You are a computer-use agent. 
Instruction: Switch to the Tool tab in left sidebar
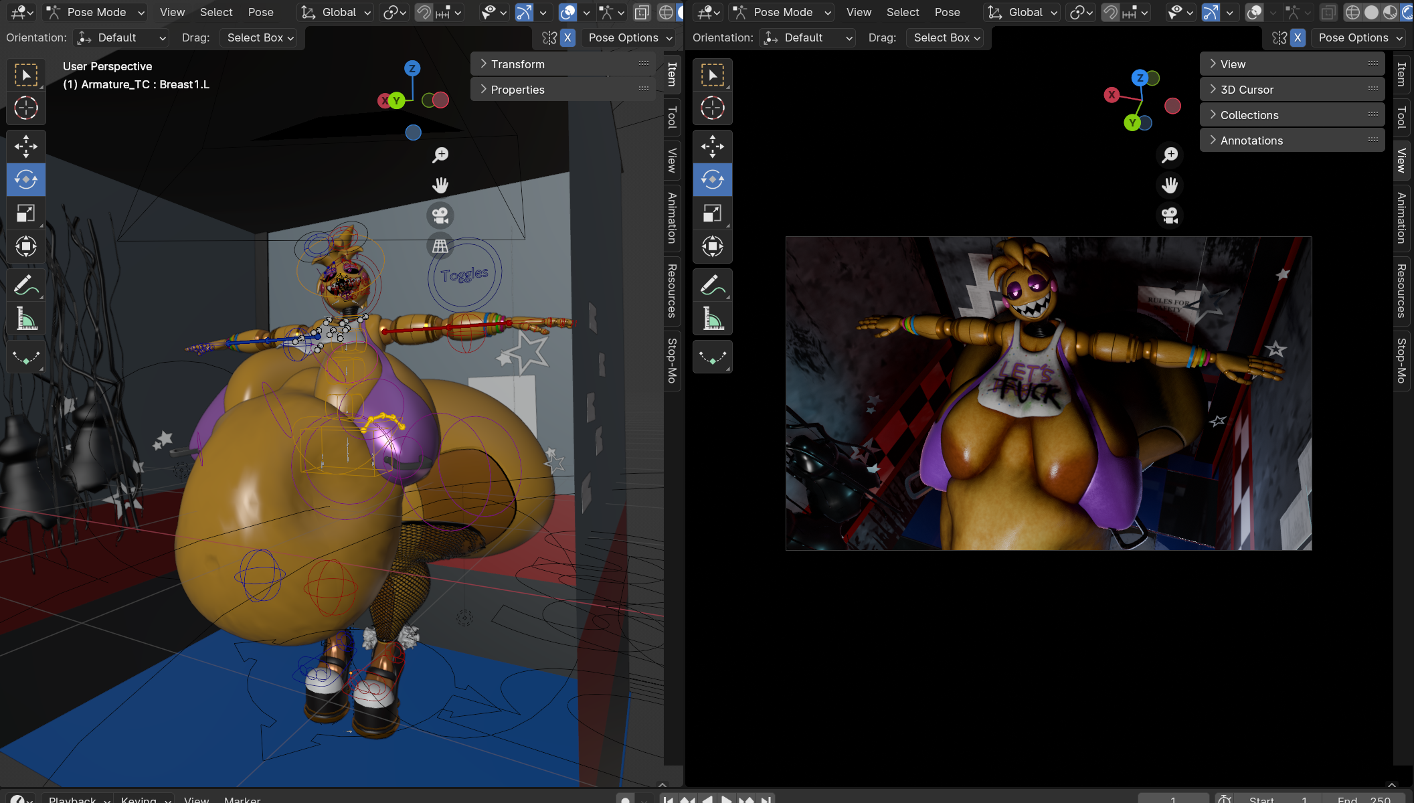673,117
